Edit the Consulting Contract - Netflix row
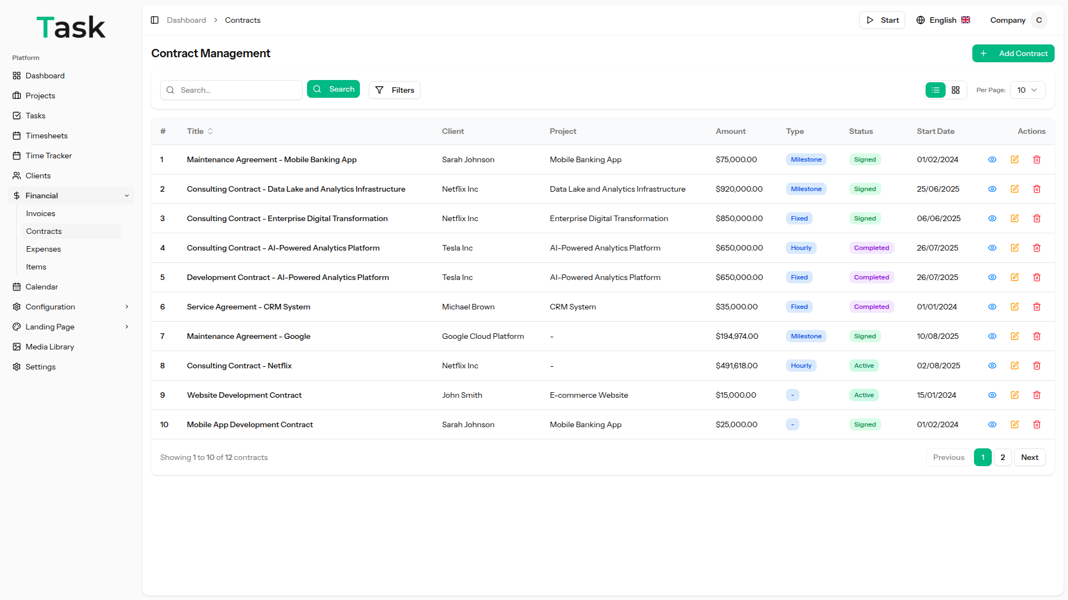Screen dimensions: 1068x600 tap(1014, 366)
